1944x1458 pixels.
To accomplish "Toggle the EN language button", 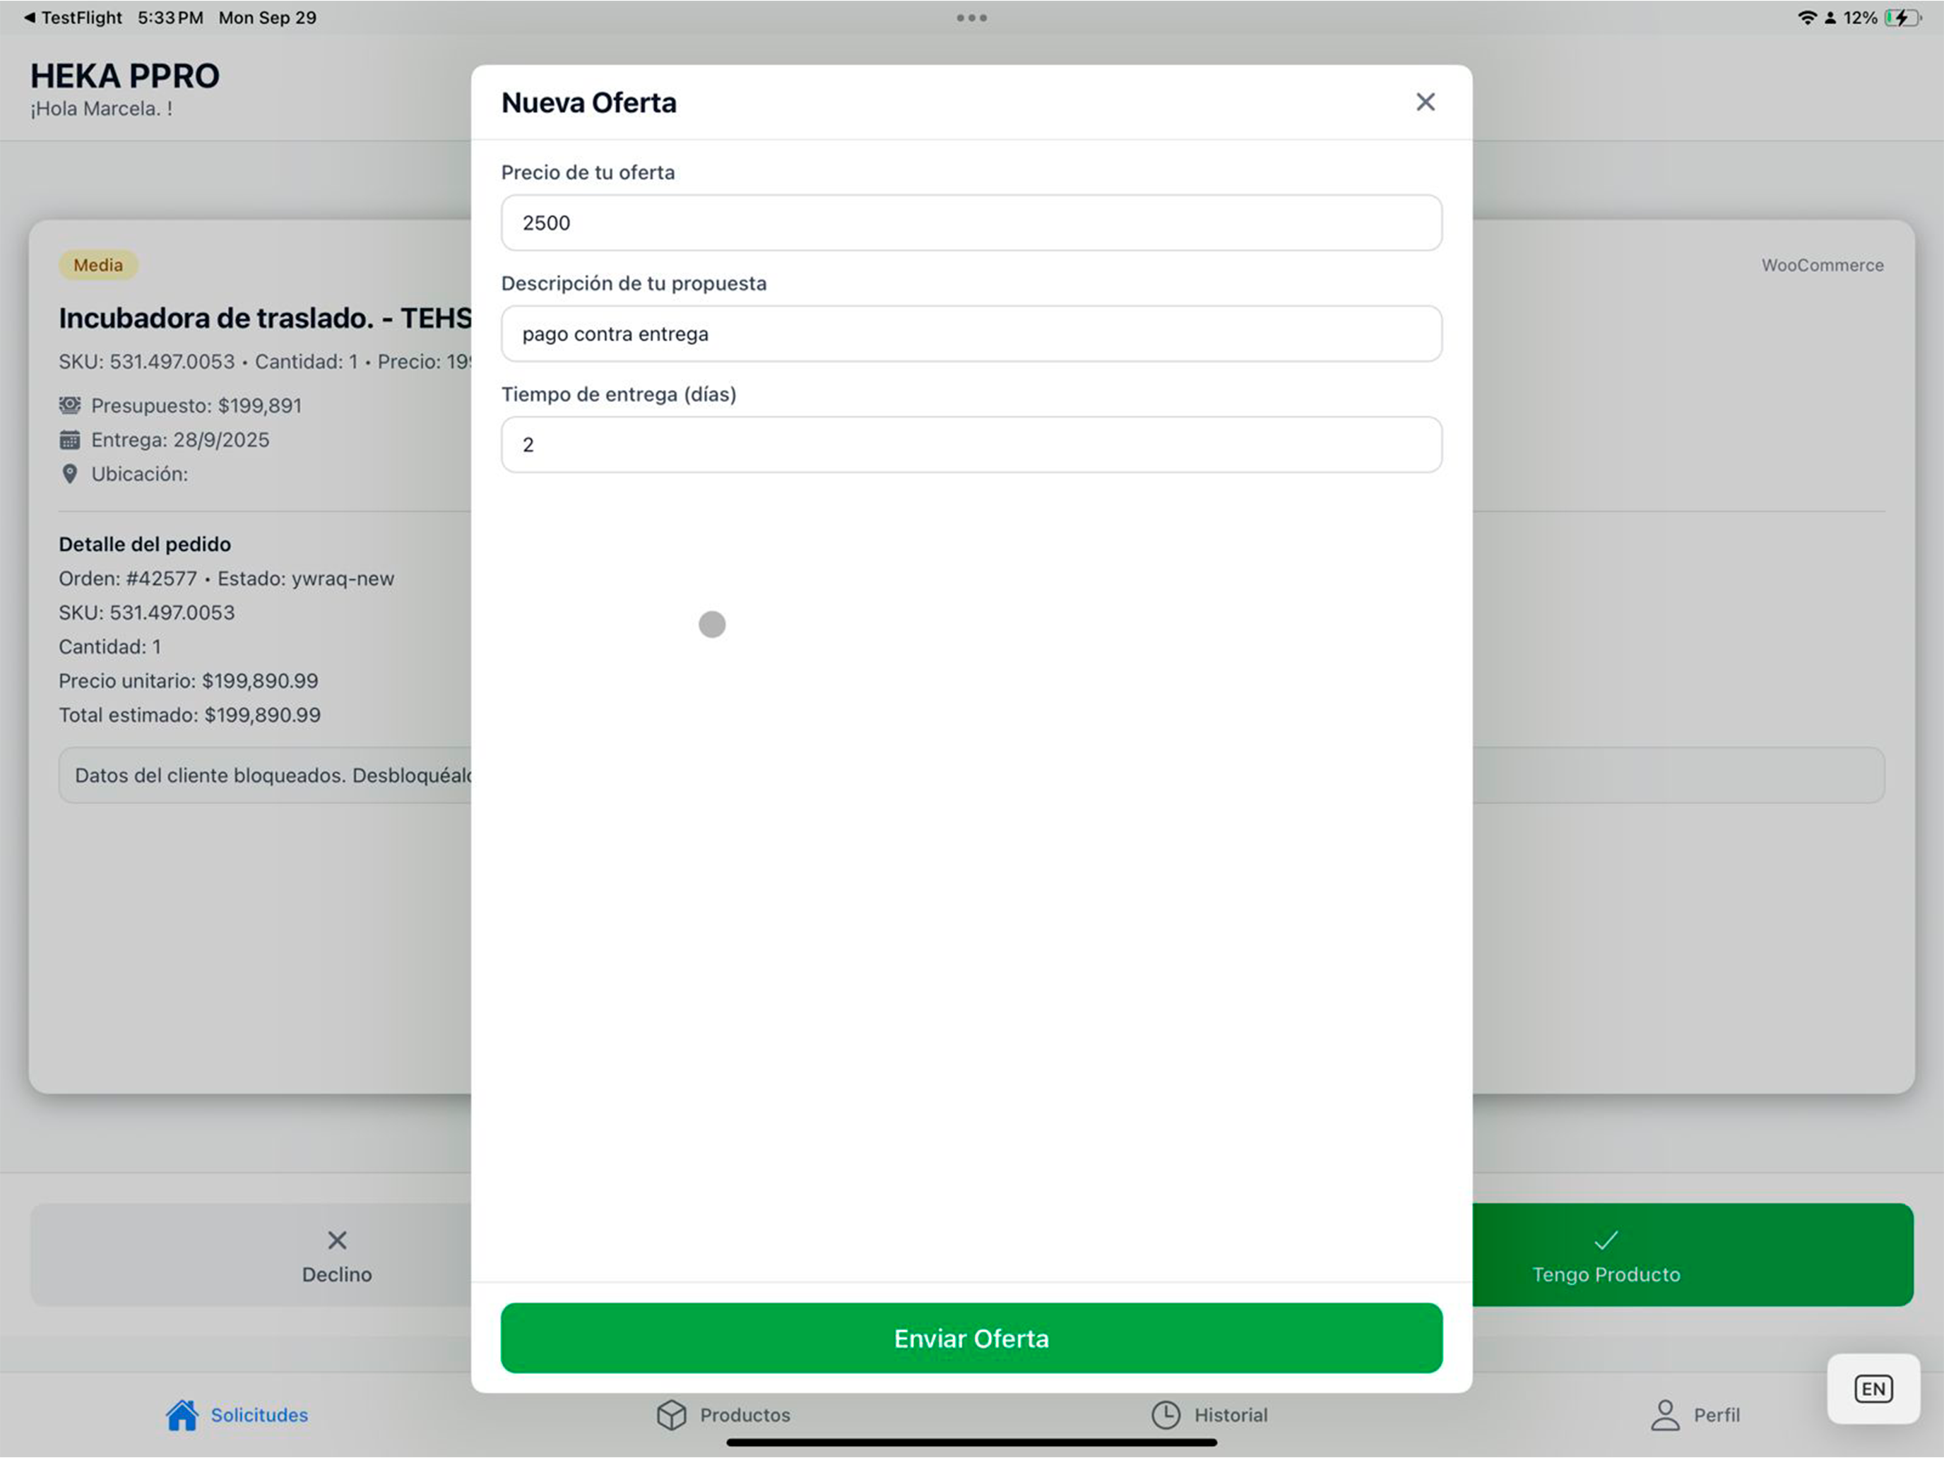I will 1873,1389.
